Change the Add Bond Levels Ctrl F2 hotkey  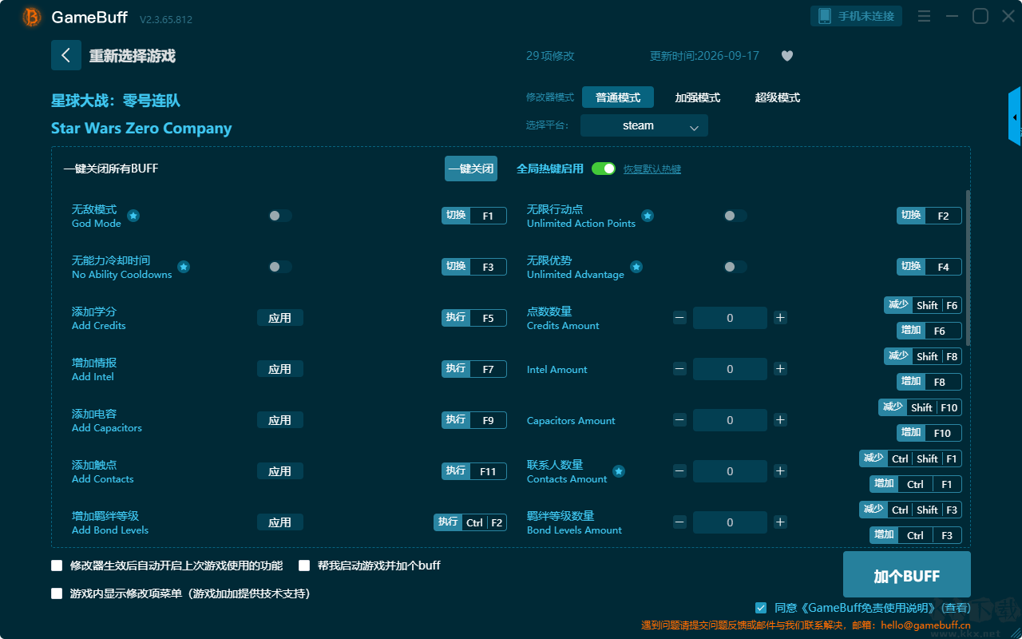[x=470, y=522]
